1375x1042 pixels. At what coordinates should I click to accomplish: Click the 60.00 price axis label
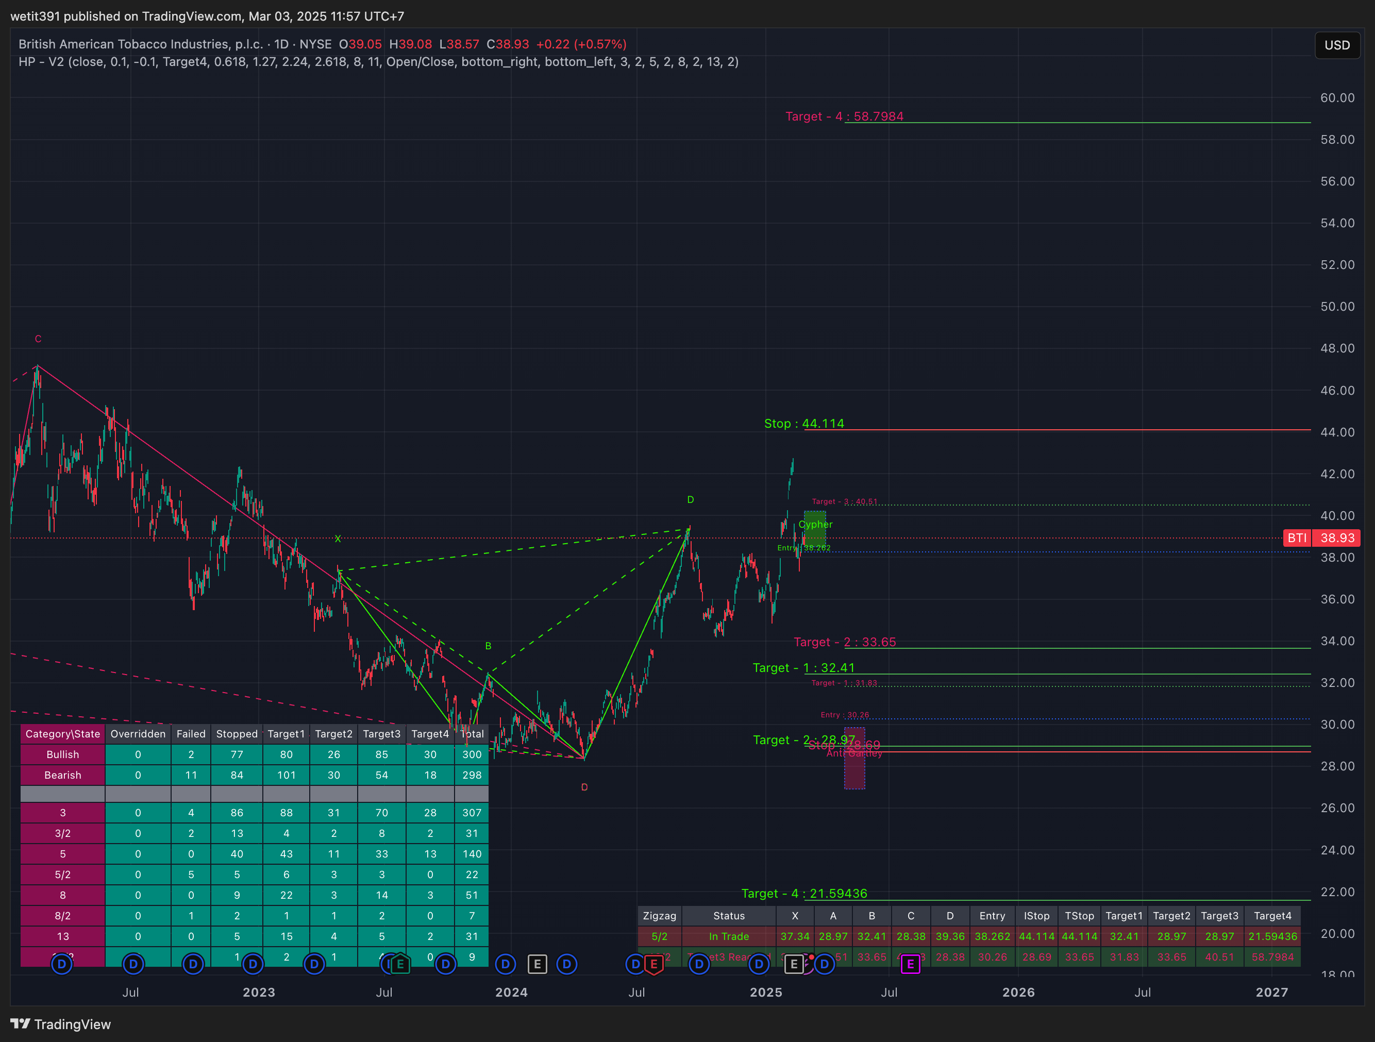(x=1337, y=97)
